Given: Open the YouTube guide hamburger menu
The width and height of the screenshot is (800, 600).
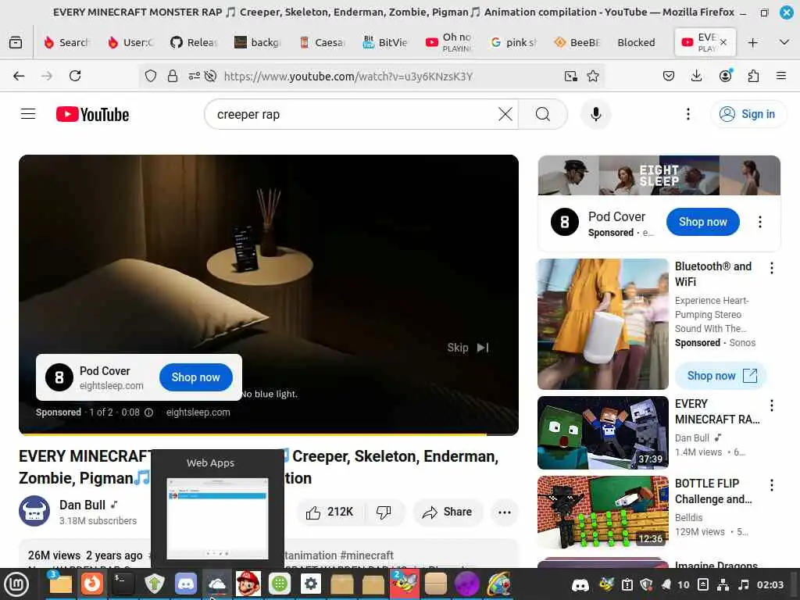Looking at the screenshot, I should pyautogui.click(x=28, y=114).
